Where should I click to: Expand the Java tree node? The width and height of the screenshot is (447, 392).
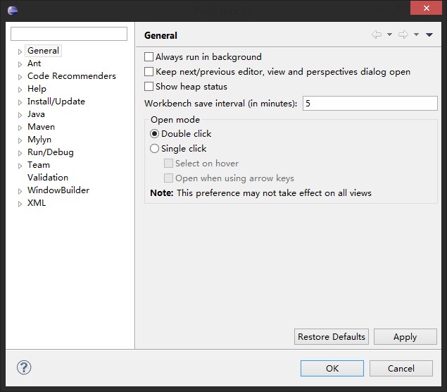(x=20, y=115)
